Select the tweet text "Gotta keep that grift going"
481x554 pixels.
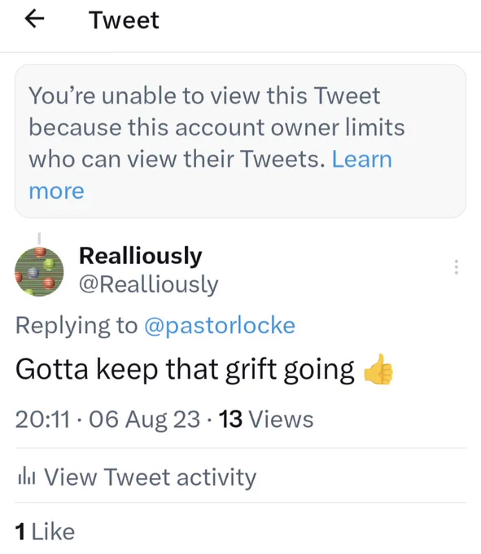tap(185, 370)
